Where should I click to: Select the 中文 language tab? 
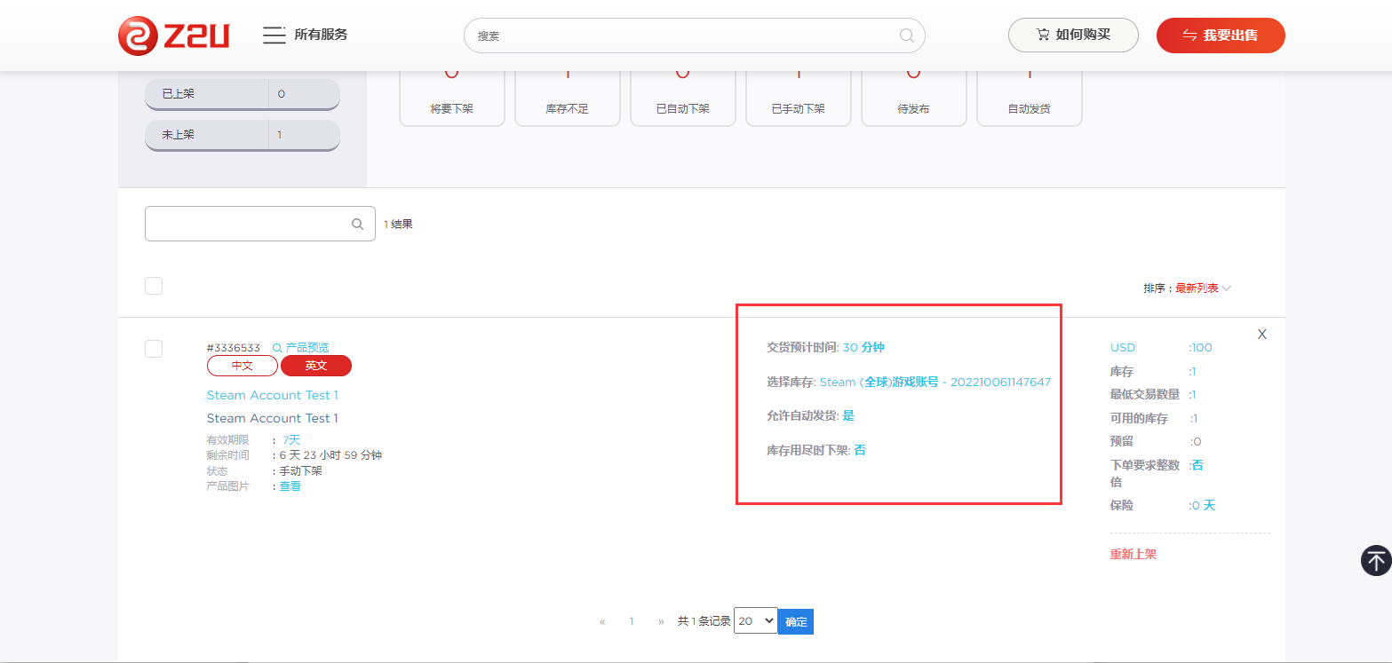tap(242, 366)
